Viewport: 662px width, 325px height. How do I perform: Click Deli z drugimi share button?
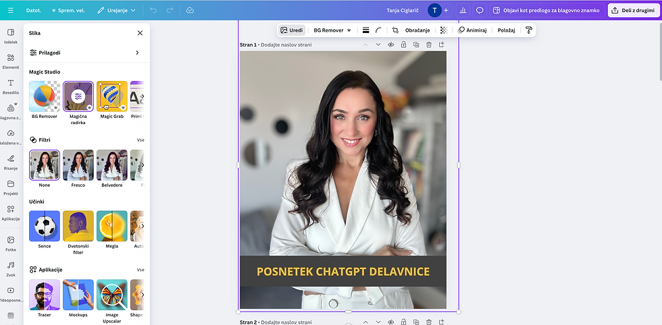[x=634, y=10]
